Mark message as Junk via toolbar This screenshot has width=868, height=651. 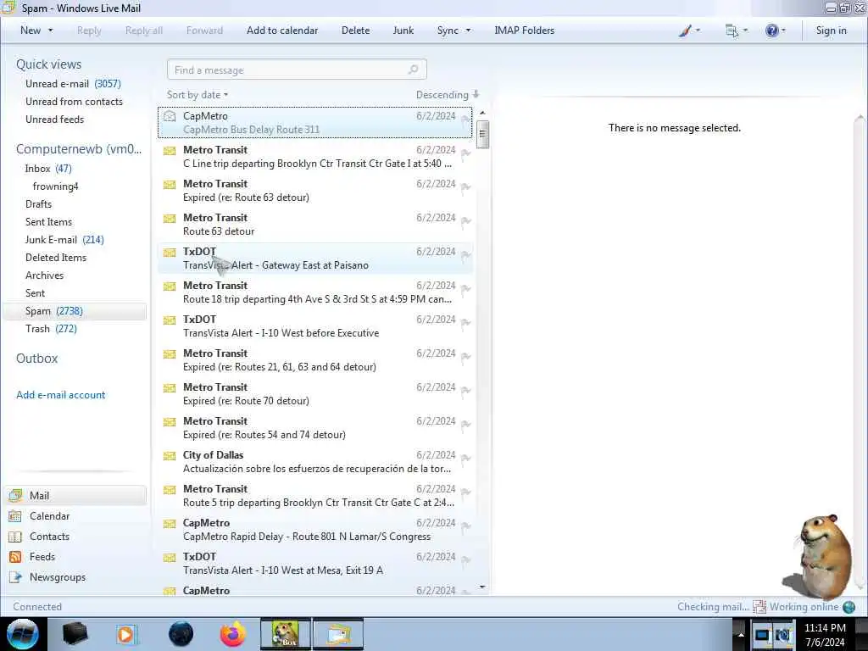click(x=403, y=31)
